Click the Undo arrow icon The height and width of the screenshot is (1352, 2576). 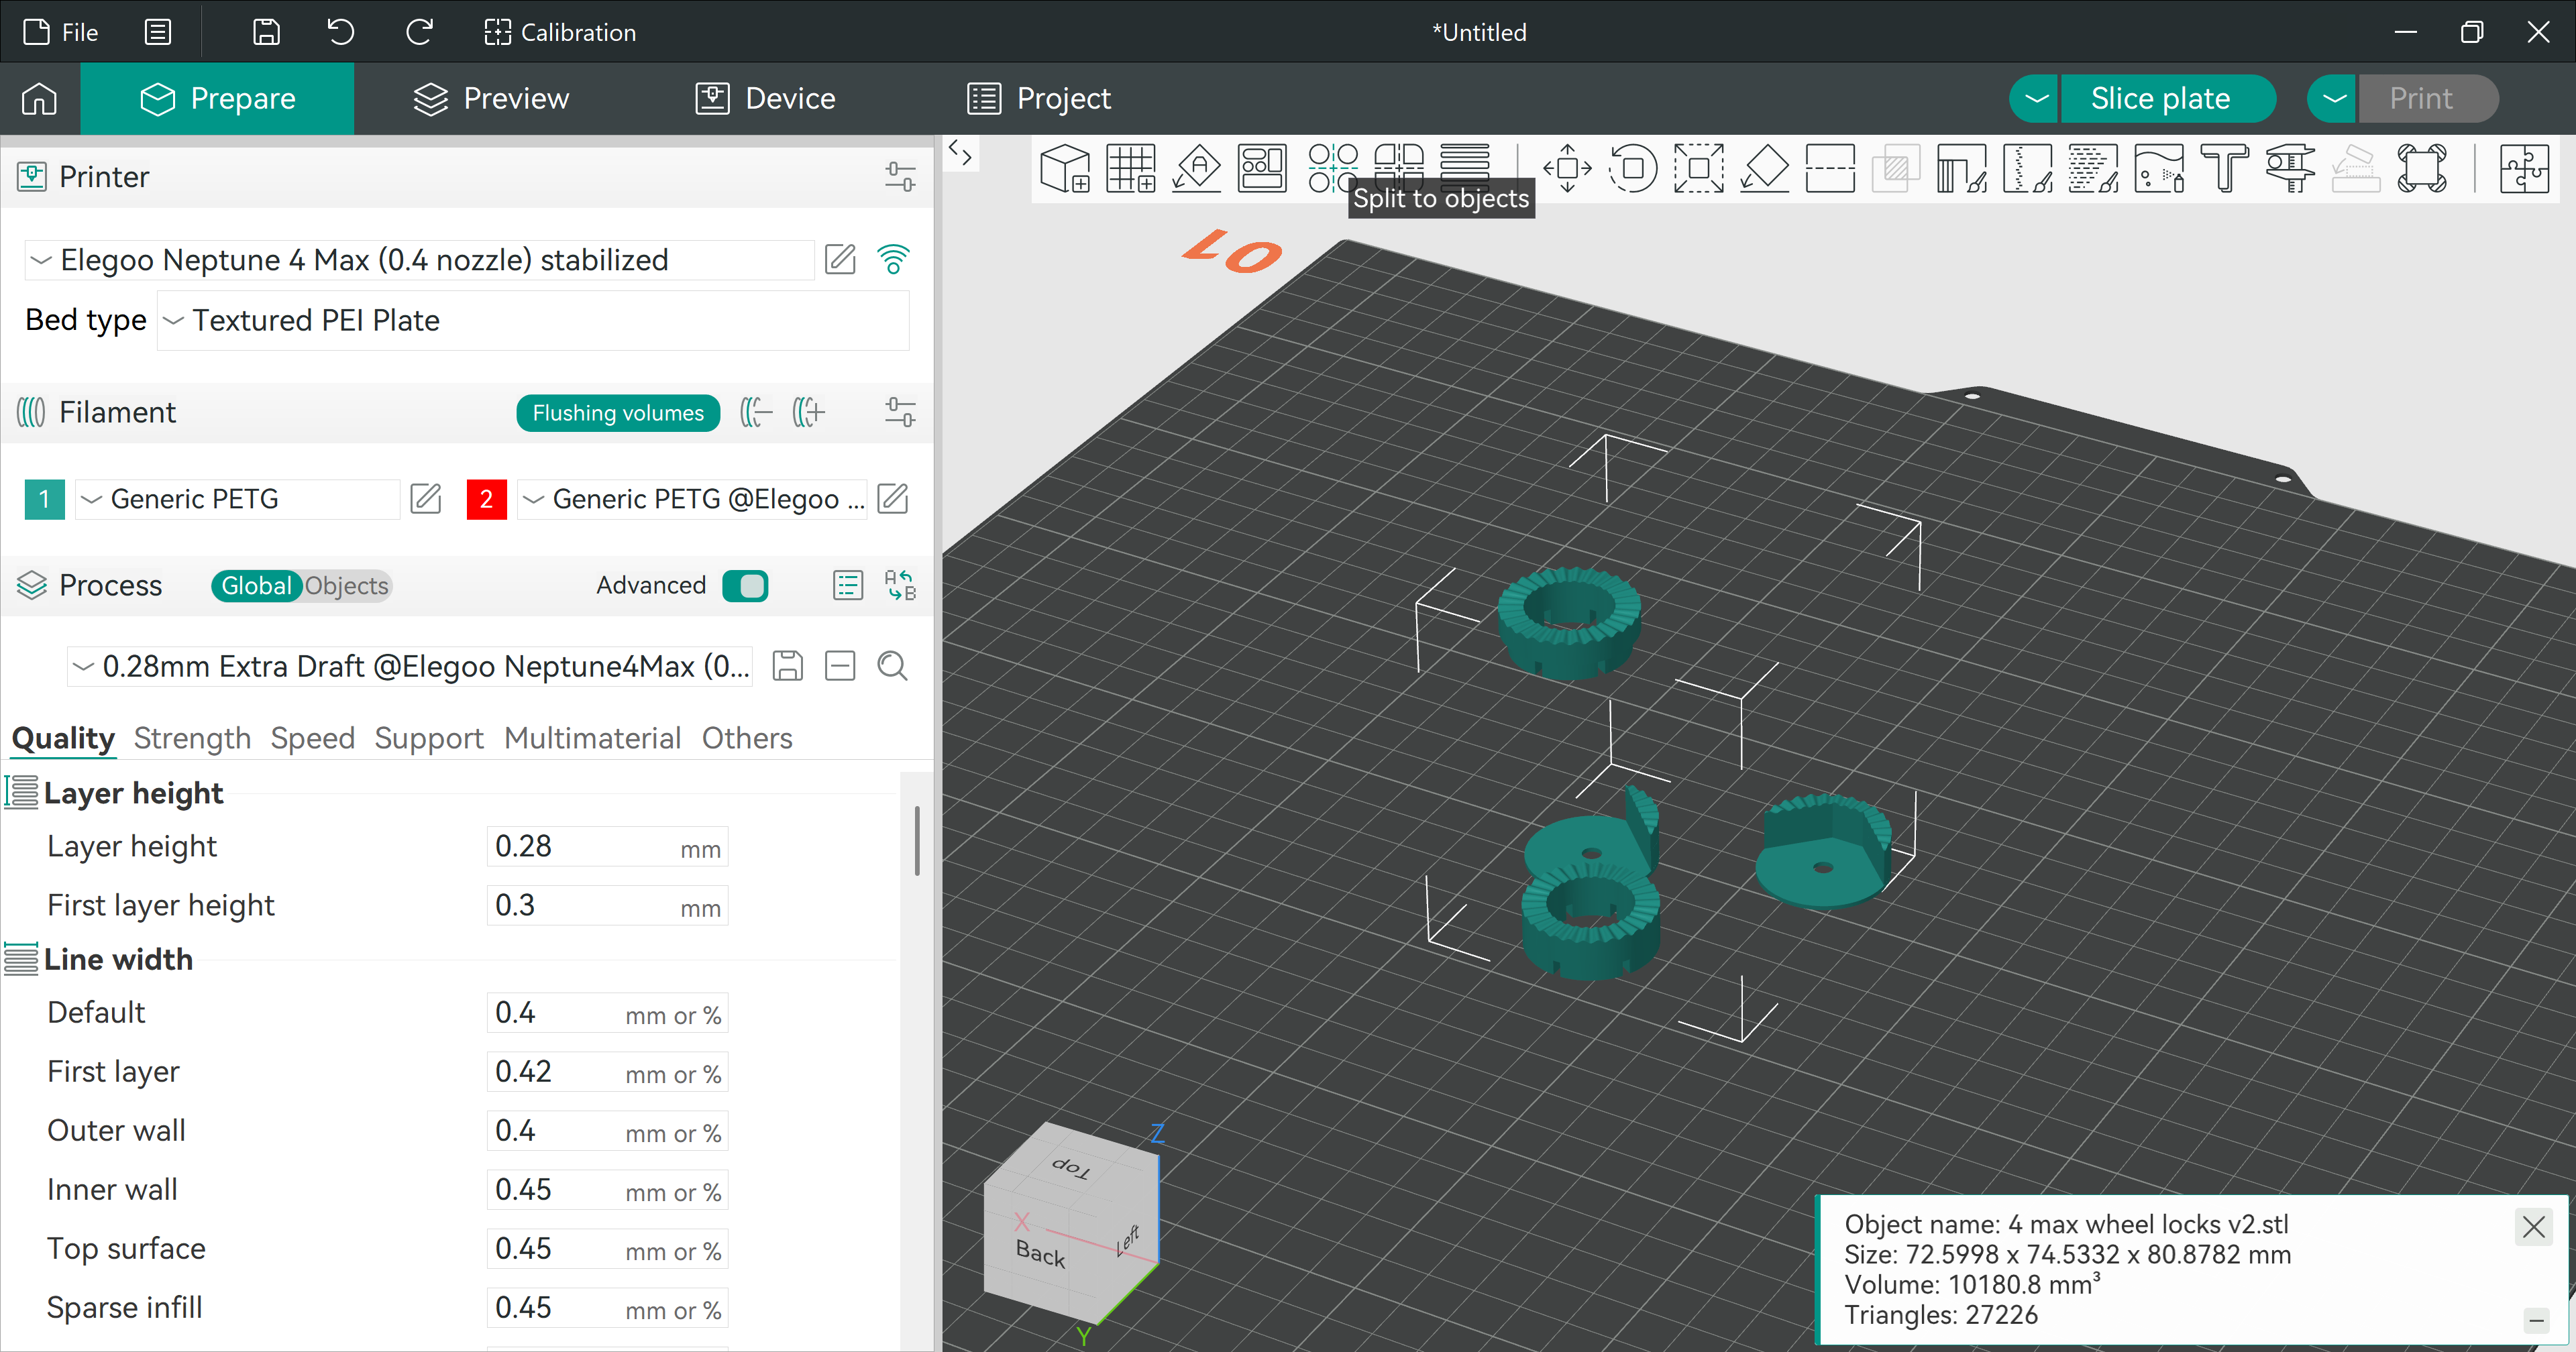[x=341, y=32]
